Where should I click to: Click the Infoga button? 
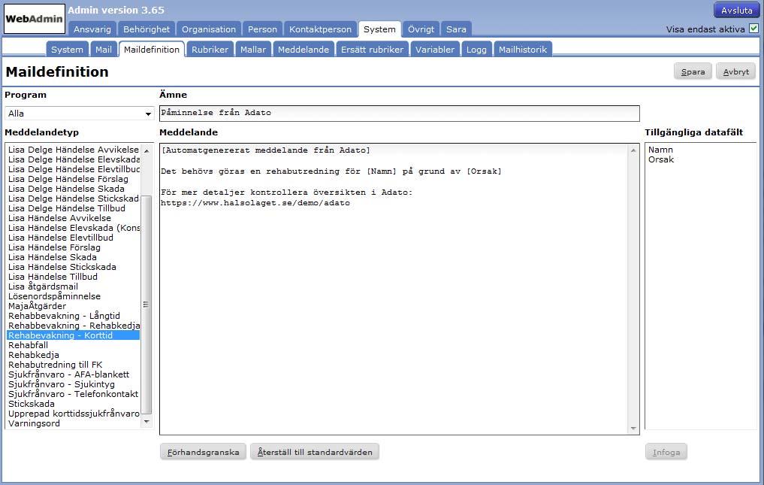coord(666,453)
